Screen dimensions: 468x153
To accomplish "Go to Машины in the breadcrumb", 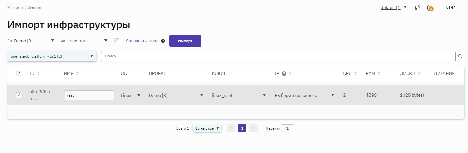I will click(x=15, y=7).
